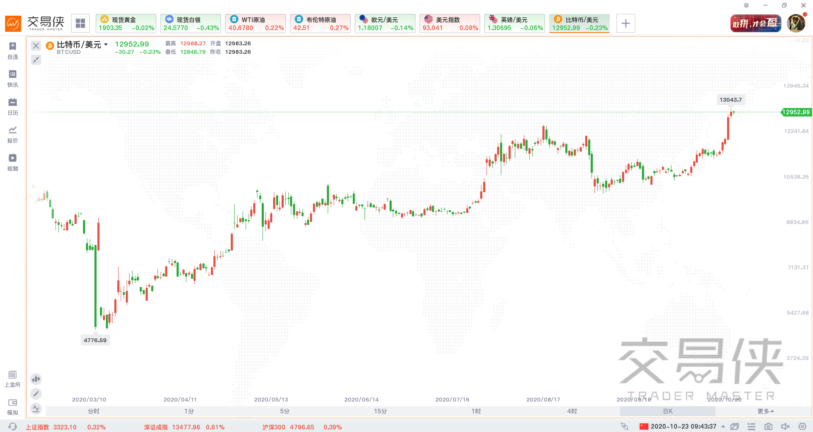The height and width of the screenshot is (432, 813).
Task: Click the Bitcoin coin icon beside 比特币/美元
Action: (50, 46)
